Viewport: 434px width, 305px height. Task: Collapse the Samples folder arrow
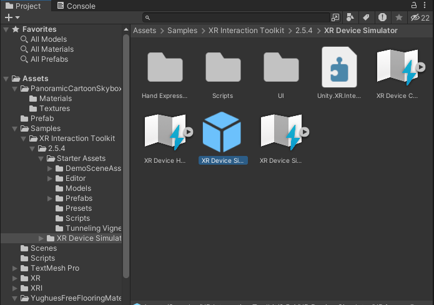15,128
